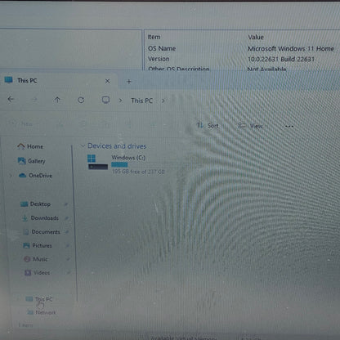Expand chevron after This PC breadcrumb
This screenshot has width=340, height=340.
point(163,101)
